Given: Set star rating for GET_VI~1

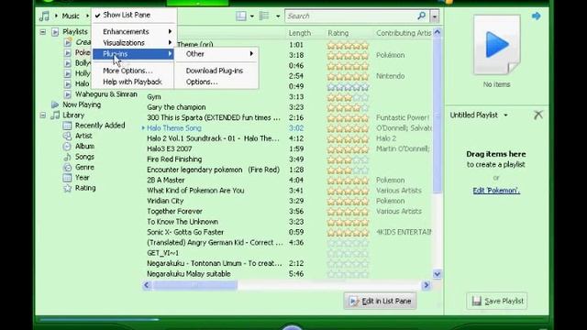Looking at the screenshot, I should pos(348,253).
